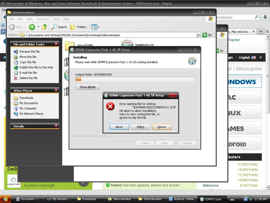
Task: Click the Up folder icon in Explorer
Action: coord(45,27)
